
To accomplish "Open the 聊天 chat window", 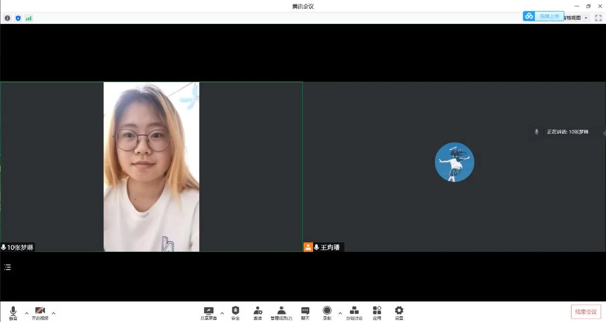I will 305,313.
